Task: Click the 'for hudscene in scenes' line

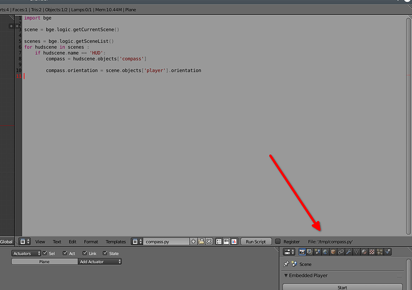Action: click(57, 47)
